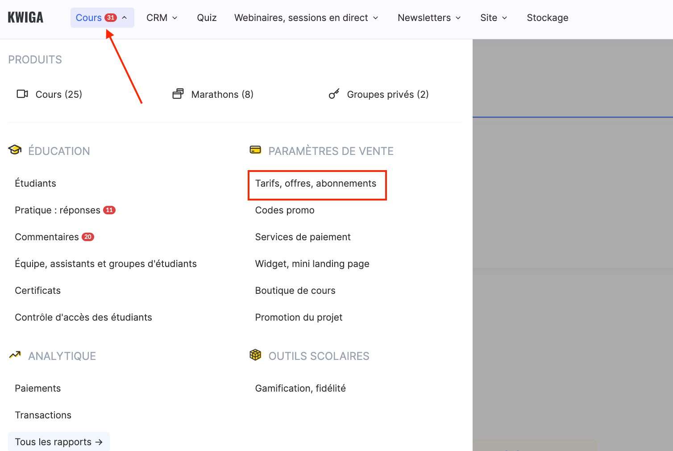Screen dimensions: 673x451
Task: Click the Marathons stacked cards icon
Action: pyautogui.click(x=178, y=94)
